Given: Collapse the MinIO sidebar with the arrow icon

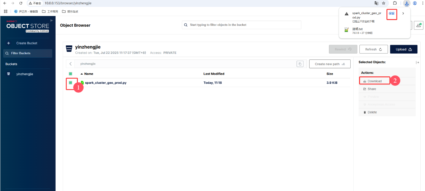Looking at the screenshot, I should [52, 20].
